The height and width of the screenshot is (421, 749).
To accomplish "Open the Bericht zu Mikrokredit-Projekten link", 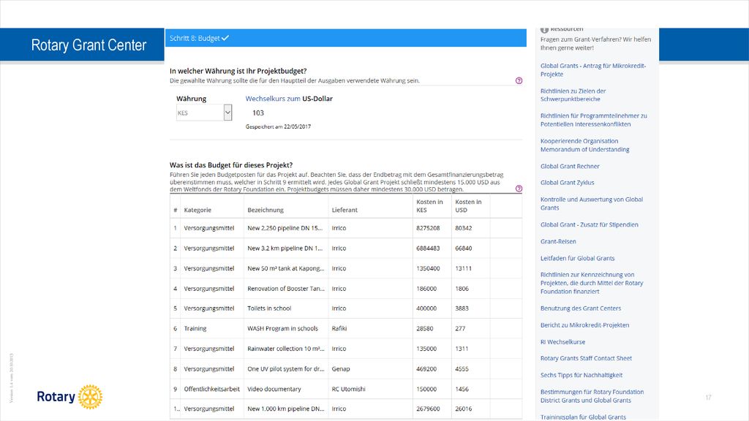I will (584, 325).
